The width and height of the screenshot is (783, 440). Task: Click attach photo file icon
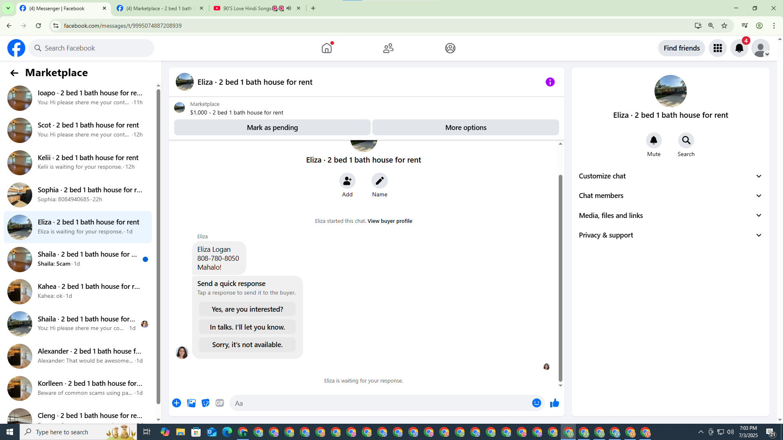[x=191, y=403]
